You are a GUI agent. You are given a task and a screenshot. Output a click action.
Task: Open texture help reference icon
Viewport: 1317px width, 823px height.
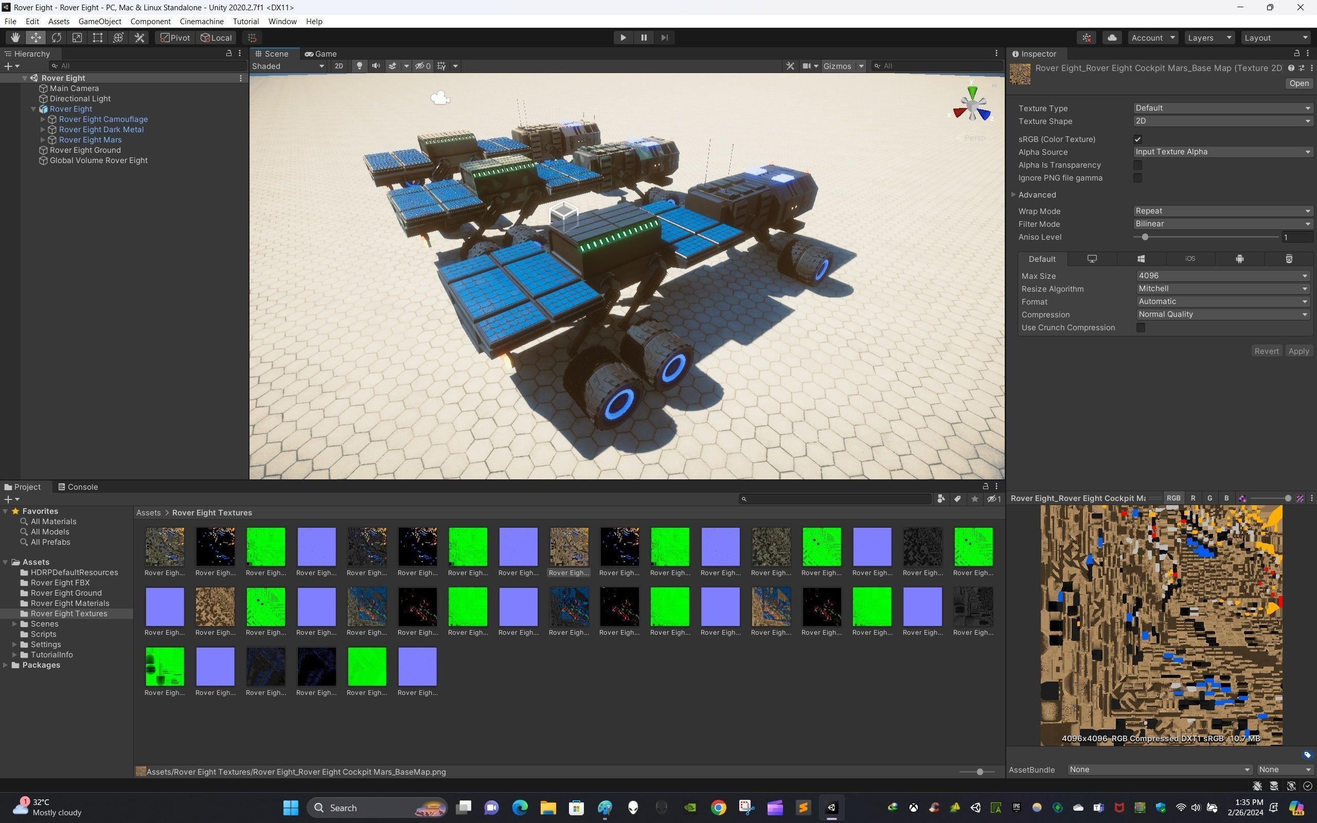[1291, 68]
